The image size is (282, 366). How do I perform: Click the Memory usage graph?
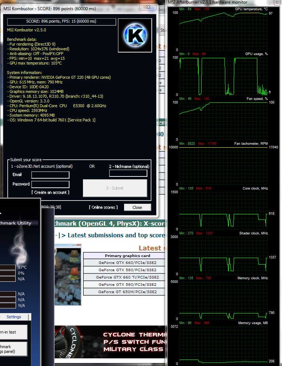(223, 344)
